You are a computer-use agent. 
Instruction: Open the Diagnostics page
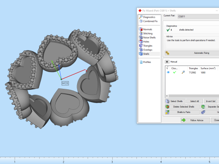147,17
